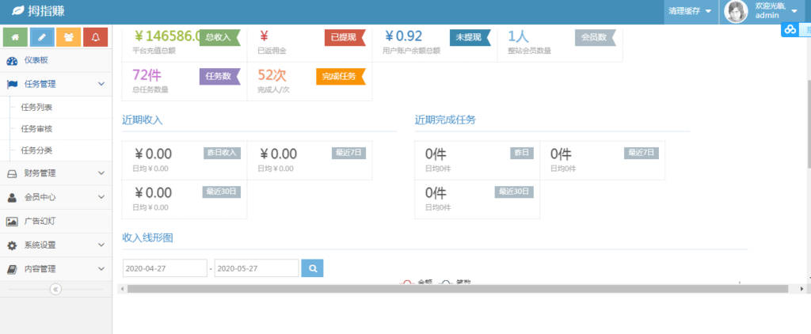Open 任务列表 submenu item
Viewport: 811px width, 334px height.
tap(36, 108)
